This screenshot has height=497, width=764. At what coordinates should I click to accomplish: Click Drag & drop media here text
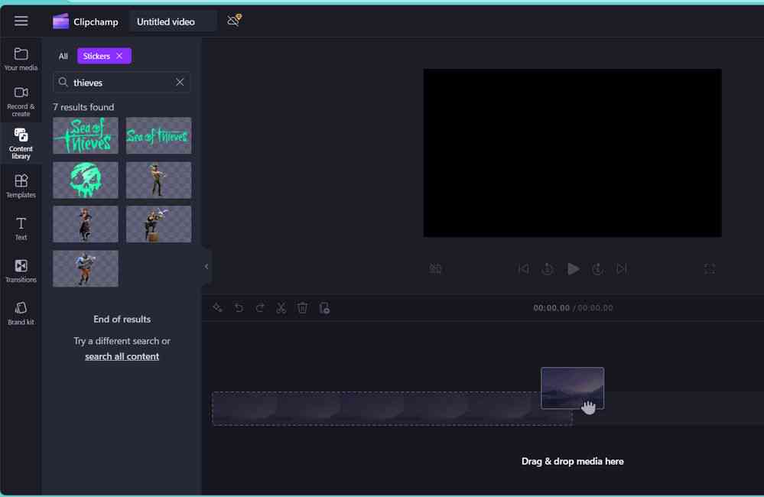(573, 461)
